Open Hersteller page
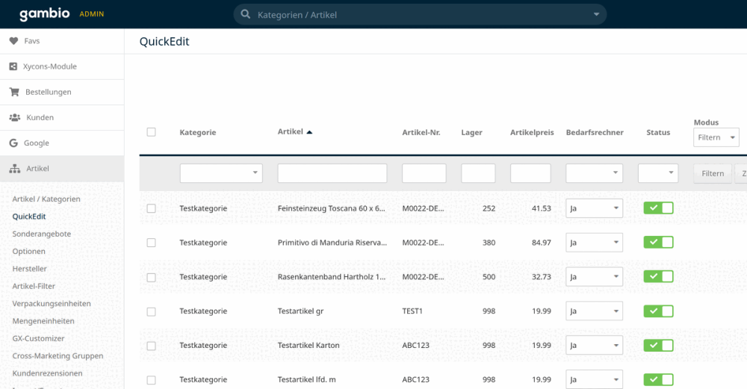The image size is (747, 389). [30, 269]
